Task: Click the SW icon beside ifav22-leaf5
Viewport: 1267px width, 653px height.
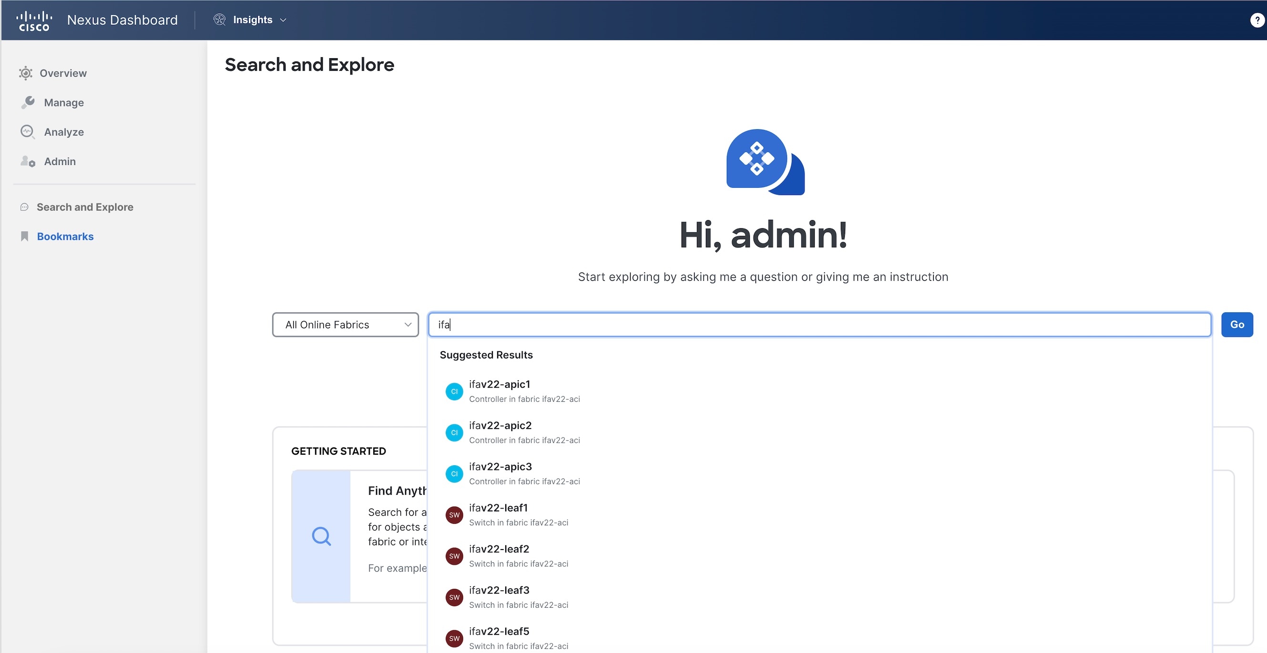Action: (454, 639)
